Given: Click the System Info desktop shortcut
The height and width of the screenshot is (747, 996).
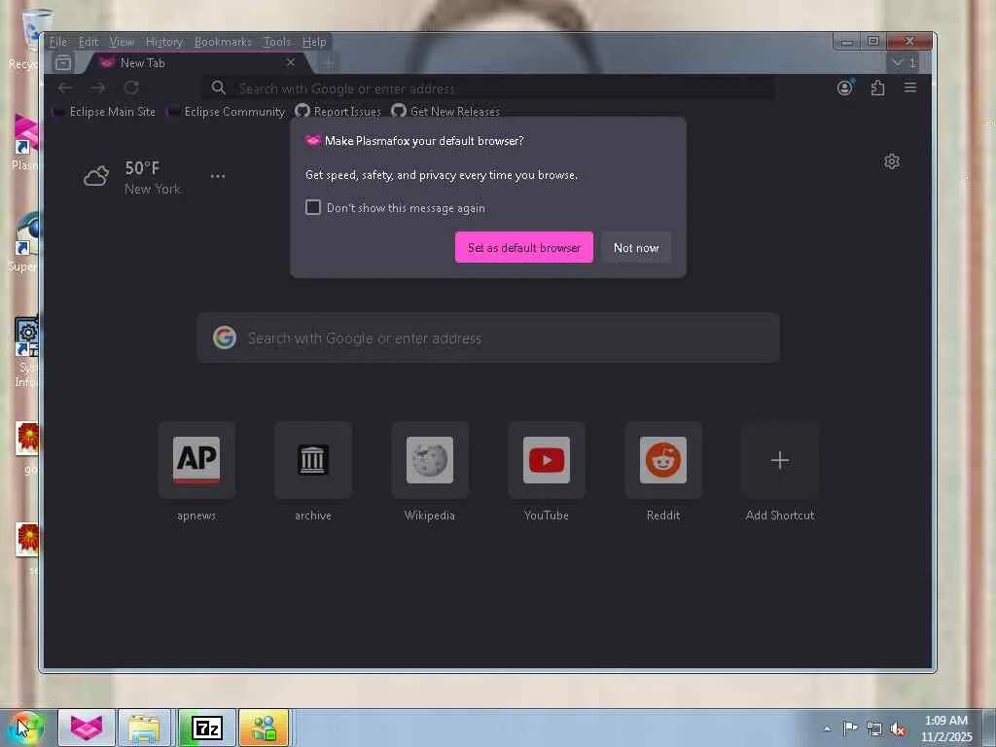Looking at the screenshot, I should pyautogui.click(x=26, y=351).
